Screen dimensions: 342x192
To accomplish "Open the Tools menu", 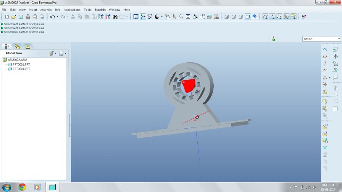I will (88, 10).
